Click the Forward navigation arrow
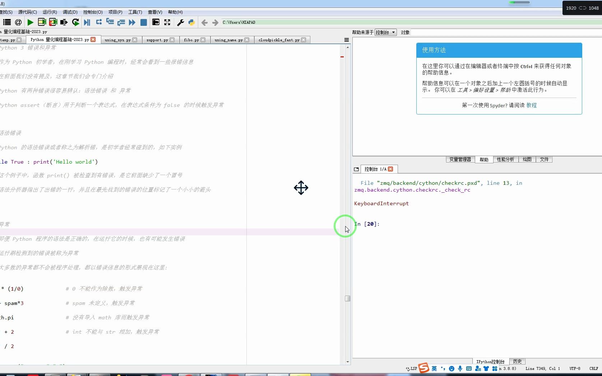The width and height of the screenshot is (602, 376). point(215,23)
